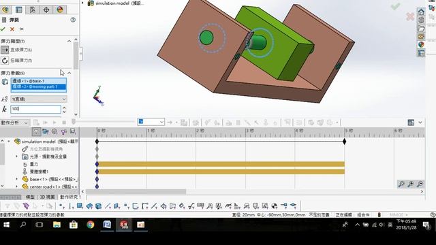Click the timeline horizontal scrollbar

(x=136, y=192)
